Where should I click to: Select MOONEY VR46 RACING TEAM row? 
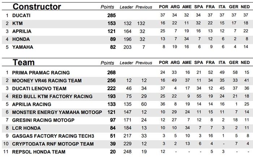(47, 80)
